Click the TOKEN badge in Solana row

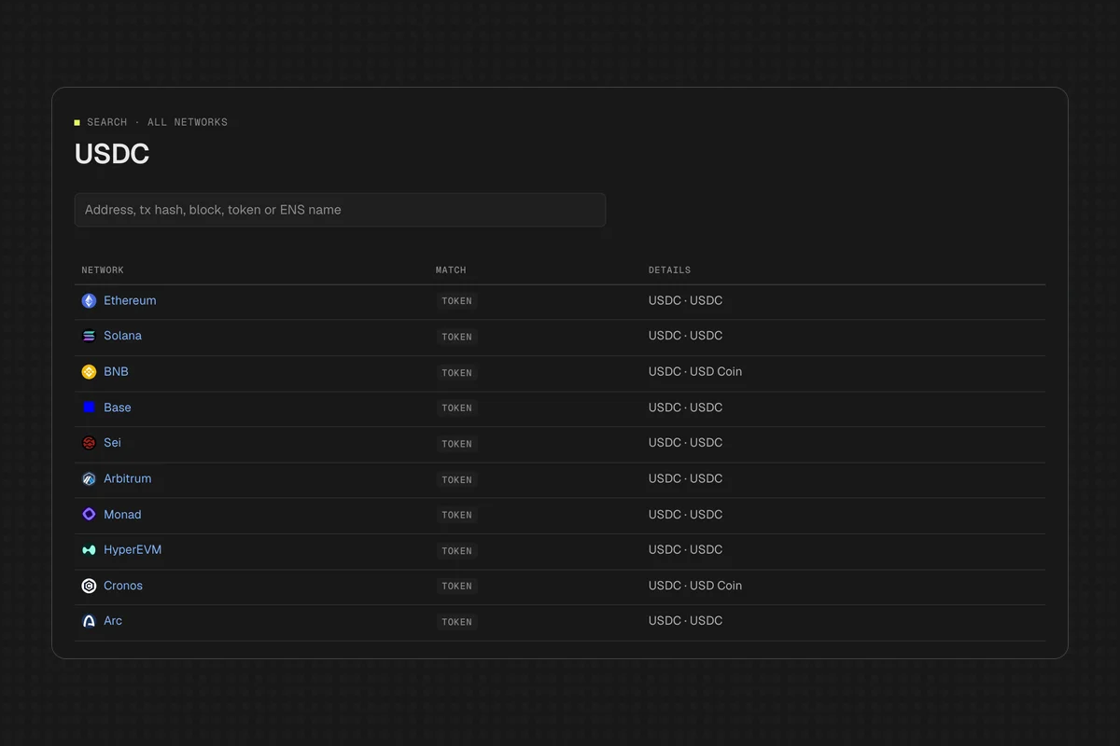tap(456, 337)
